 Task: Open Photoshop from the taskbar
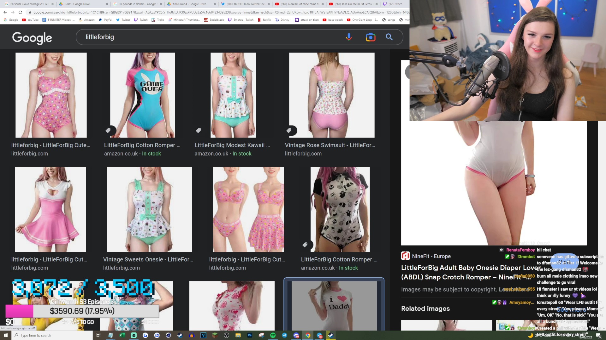click(250, 335)
